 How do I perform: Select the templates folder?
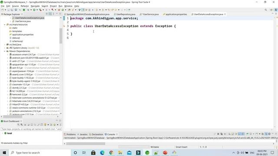[x=17, y=31]
